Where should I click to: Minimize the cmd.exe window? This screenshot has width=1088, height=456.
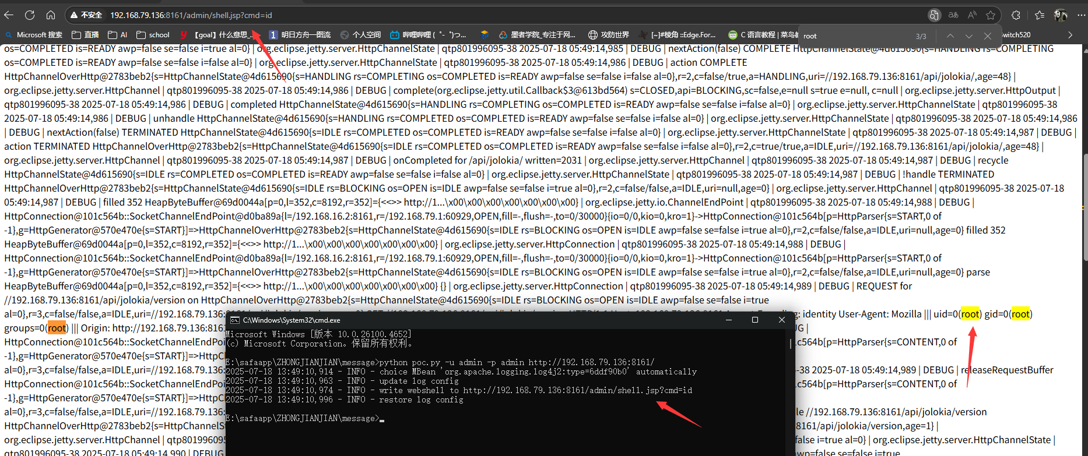click(x=728, y=320)
